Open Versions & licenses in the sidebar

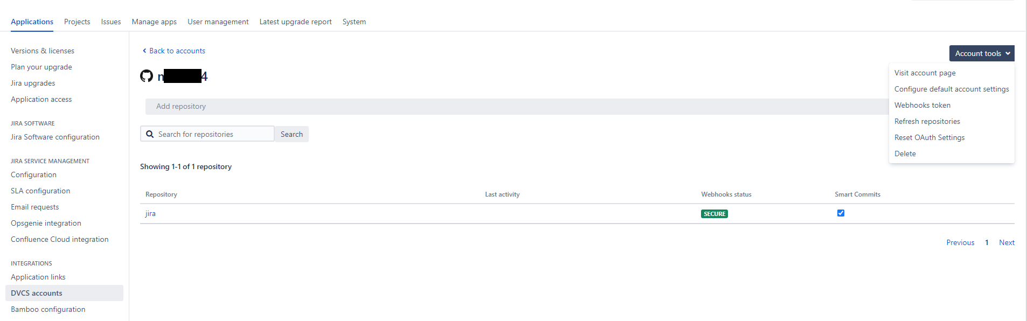[x=43, y=51]
